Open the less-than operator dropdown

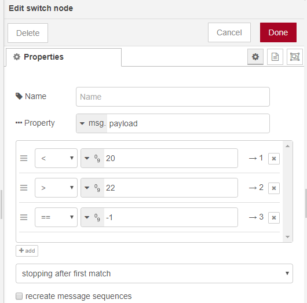pyautogui.click(x=56, y=158)
